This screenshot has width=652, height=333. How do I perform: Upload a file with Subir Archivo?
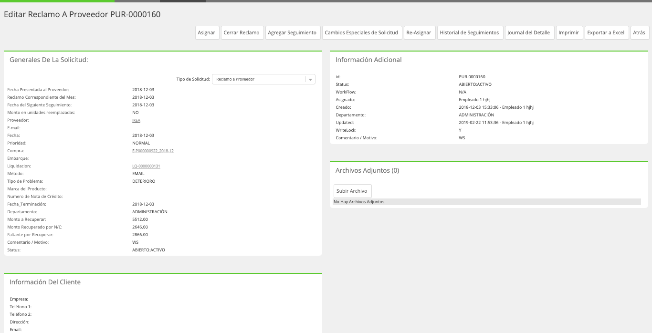coord(352,191)
